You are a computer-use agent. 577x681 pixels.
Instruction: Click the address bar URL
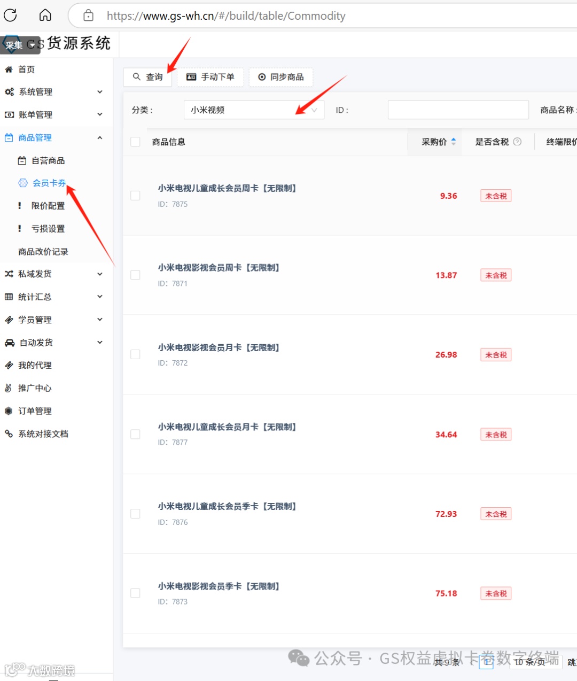(226, 16)
